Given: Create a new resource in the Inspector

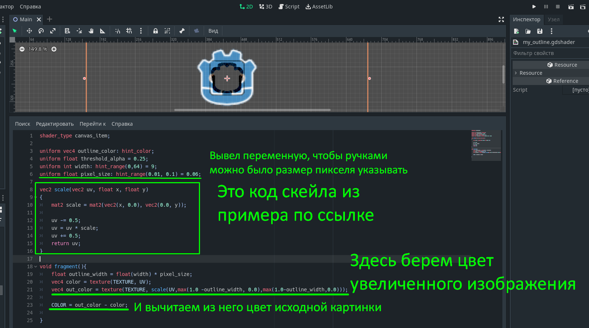Looking at the screenshot, I should 516,32.
